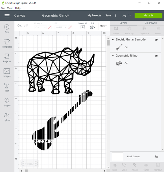Hide the Geometric Rhino layer
Image resolution: width=164 pixels, height=172 pixels.
[x=156, y=56]
